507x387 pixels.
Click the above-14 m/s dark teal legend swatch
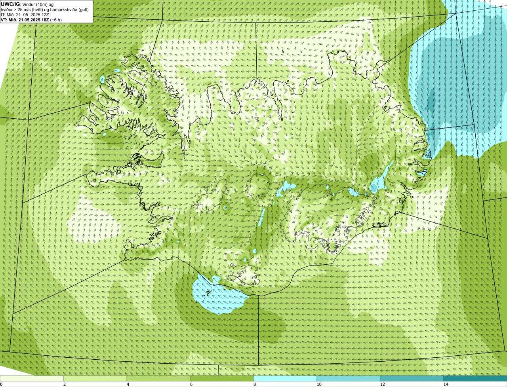475,378
